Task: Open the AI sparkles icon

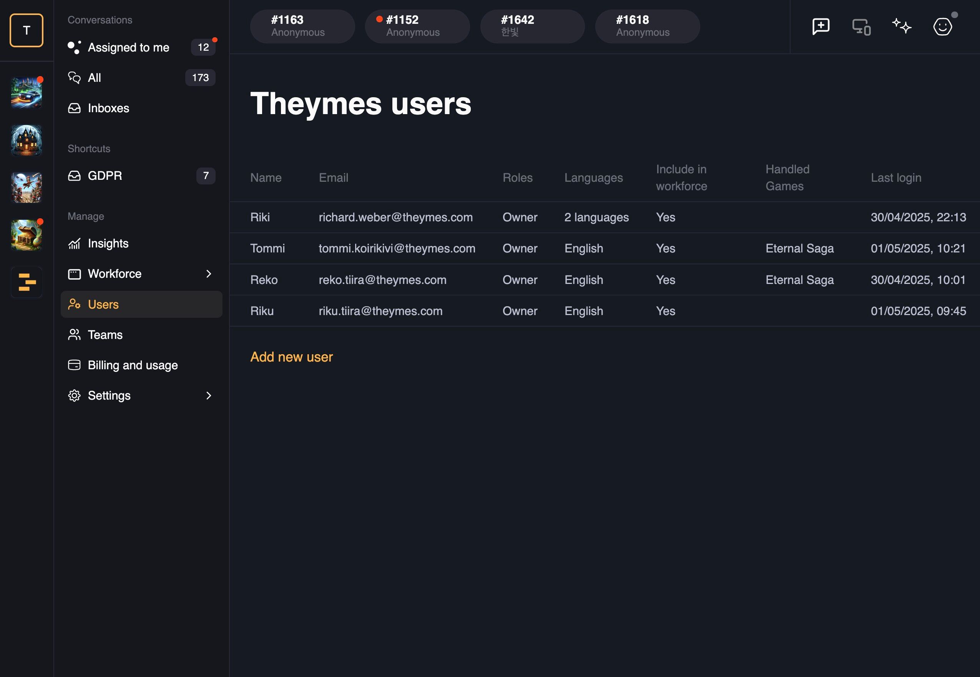Action: tap(902, 26)
